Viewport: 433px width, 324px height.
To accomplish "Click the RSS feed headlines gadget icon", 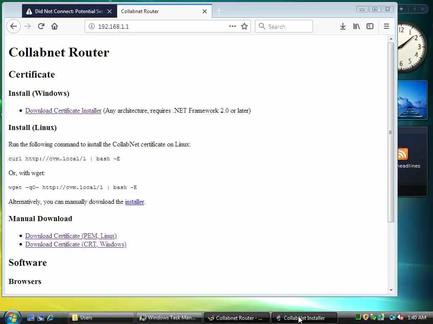I will click(403, 154).
